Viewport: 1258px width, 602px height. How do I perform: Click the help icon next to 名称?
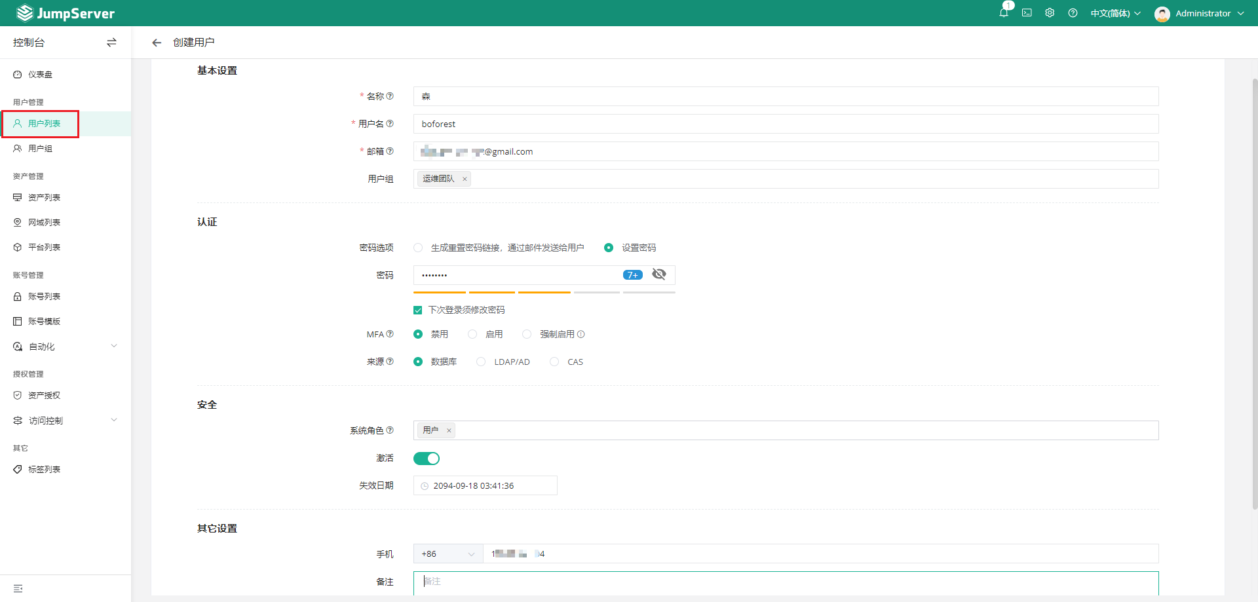click(390, 96)
